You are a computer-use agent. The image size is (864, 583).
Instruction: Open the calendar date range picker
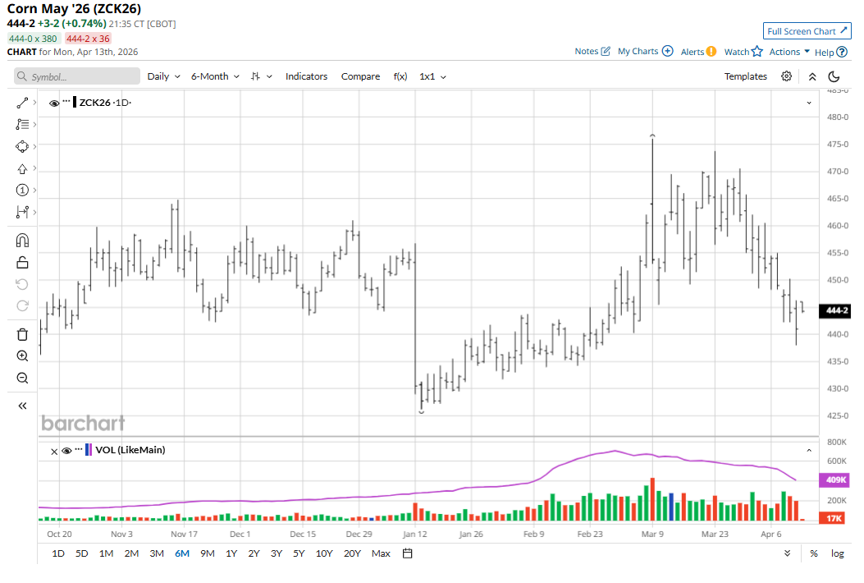click(407, 553)
